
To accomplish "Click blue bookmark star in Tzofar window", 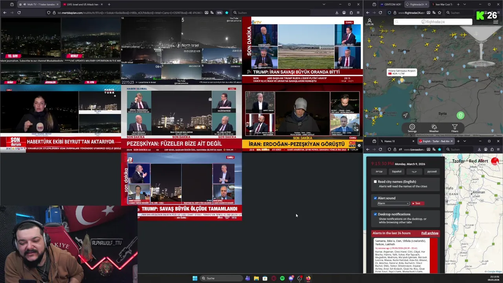I will pyautogui.click(x=439, y=149).
